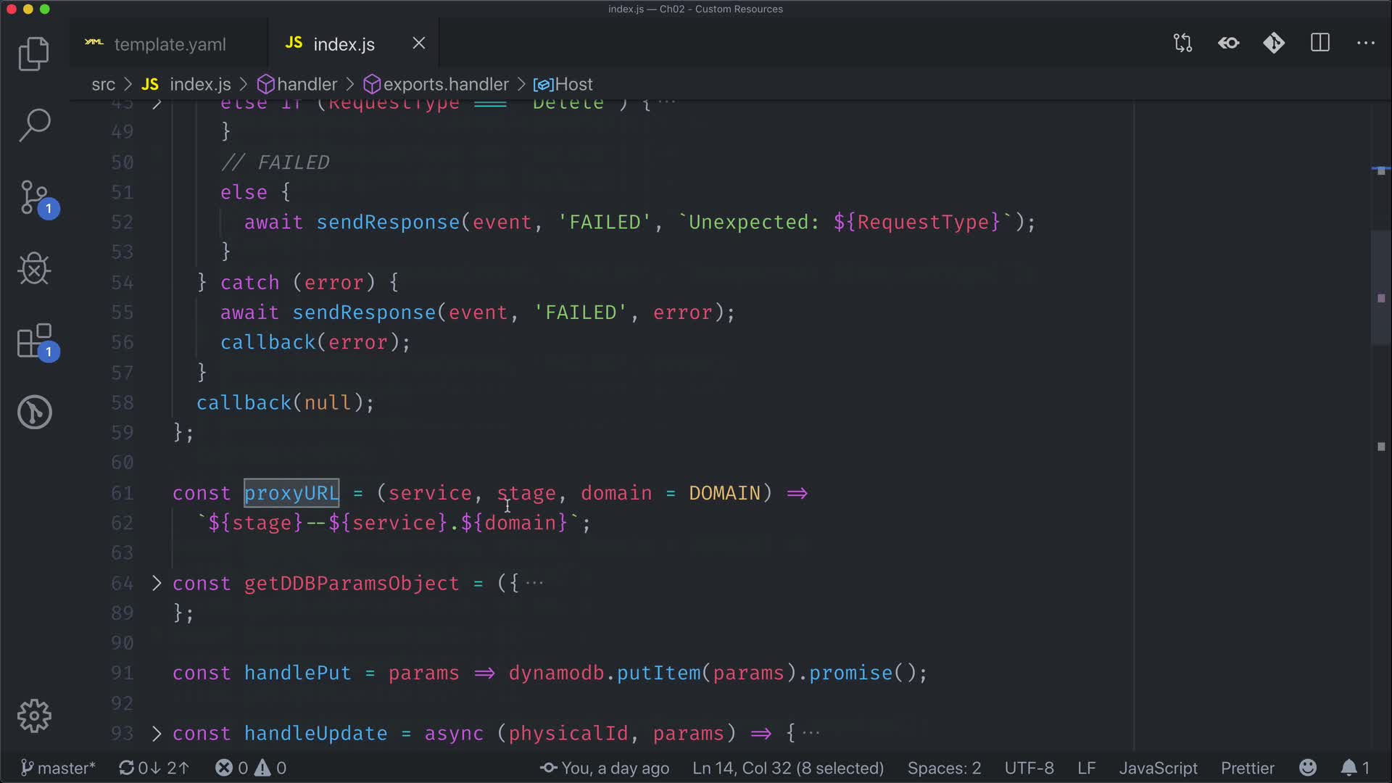Open the More Actions ellipsis menu
The height and width of the screenshot is (783, 1392).
[x=1365, y=43]
